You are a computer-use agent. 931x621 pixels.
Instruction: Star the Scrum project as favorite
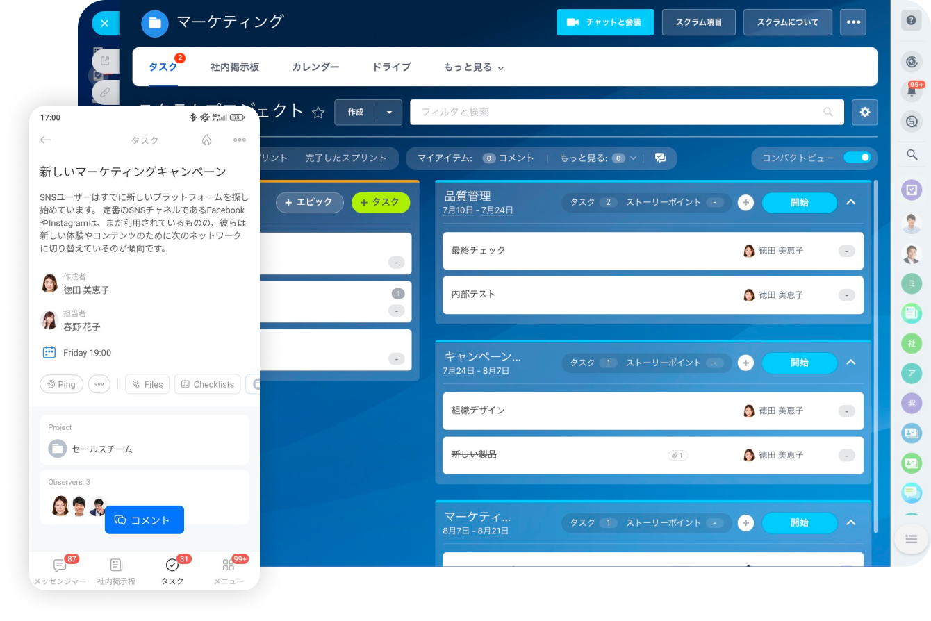[x=318, y=113]
